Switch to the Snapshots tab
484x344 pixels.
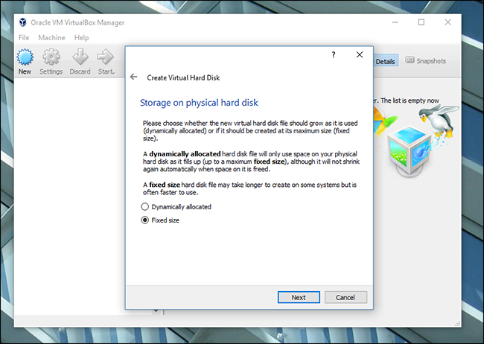[426, 61]
